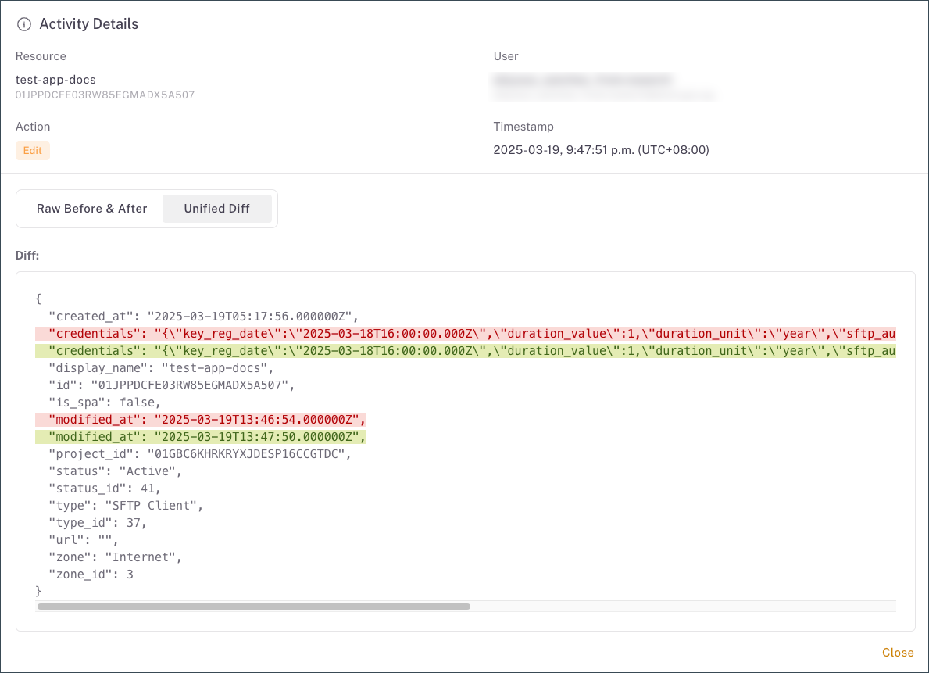The height and width of the screenshot is (673, 929).
Task: Close the Activity Details dialog
Action: pos(897,653)
